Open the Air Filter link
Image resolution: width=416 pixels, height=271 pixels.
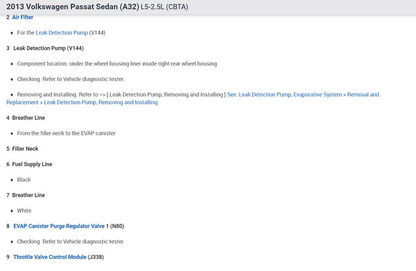click(x=22, y=17)
